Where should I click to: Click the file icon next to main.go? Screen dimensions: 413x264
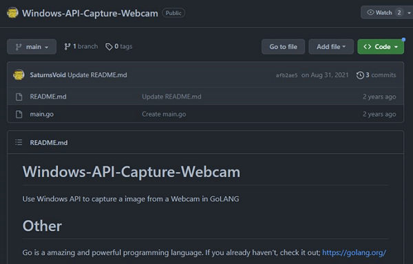pyautogui.click(x=19, y=114)
